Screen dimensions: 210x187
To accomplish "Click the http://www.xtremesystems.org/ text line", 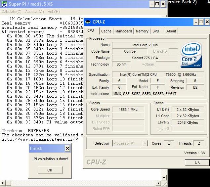I will (40, 139).
